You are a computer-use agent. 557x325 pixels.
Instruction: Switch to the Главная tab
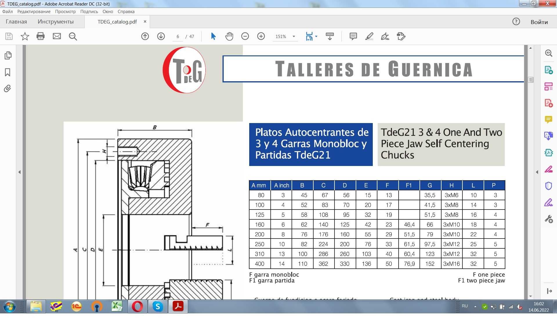pyautogui.click(x=16, y=22)
